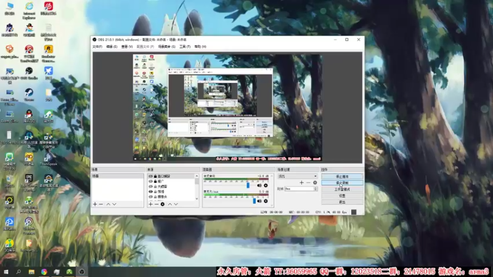Add a new scene with the plus icon
493x277 pixels.
(95, 204)
